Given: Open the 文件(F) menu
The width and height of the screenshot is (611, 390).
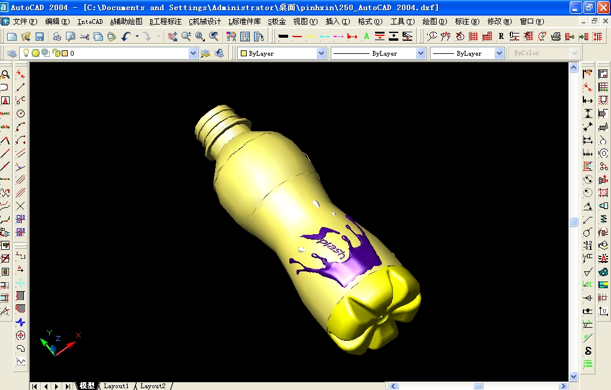Looking at the screenshot, I should point(25,22).
